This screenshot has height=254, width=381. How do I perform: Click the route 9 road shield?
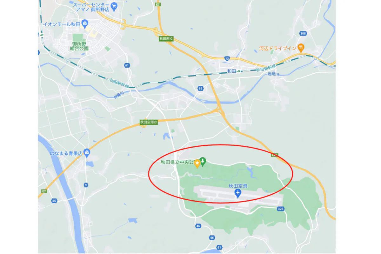pos(86,185)
